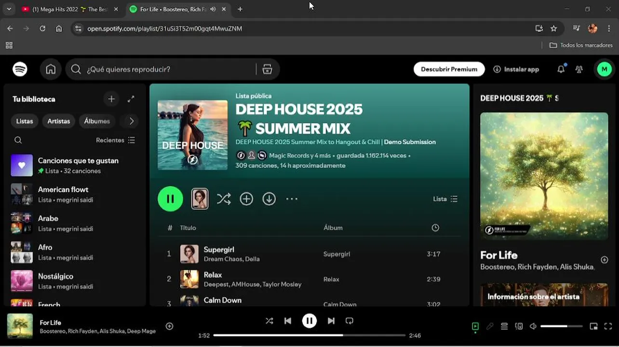
Task: Open Friend Activity people icon
Action: tap(579, 69)
